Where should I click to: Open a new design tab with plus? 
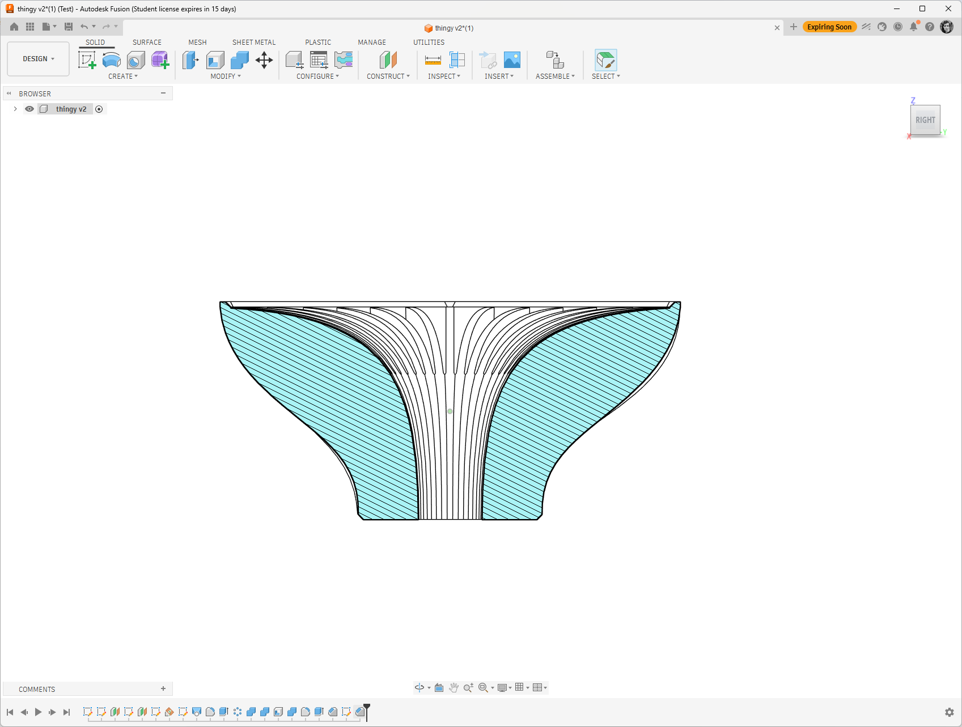[794, 27]
